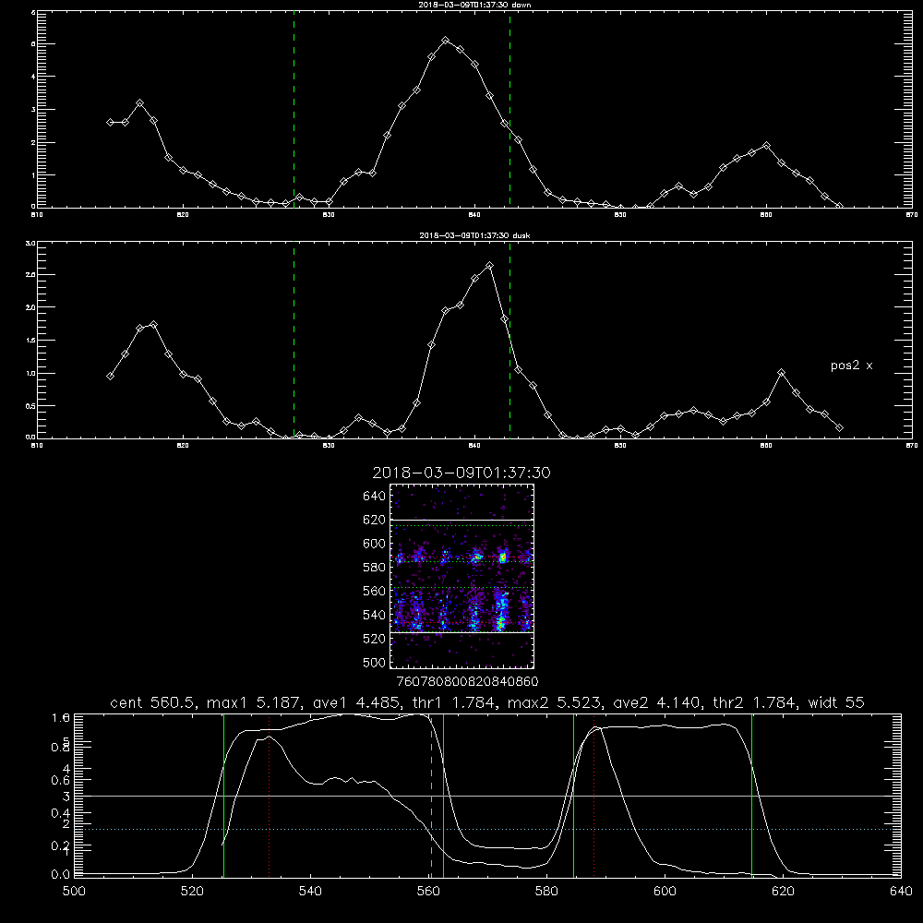Click first diamond marker of the dawn curve

110,123
